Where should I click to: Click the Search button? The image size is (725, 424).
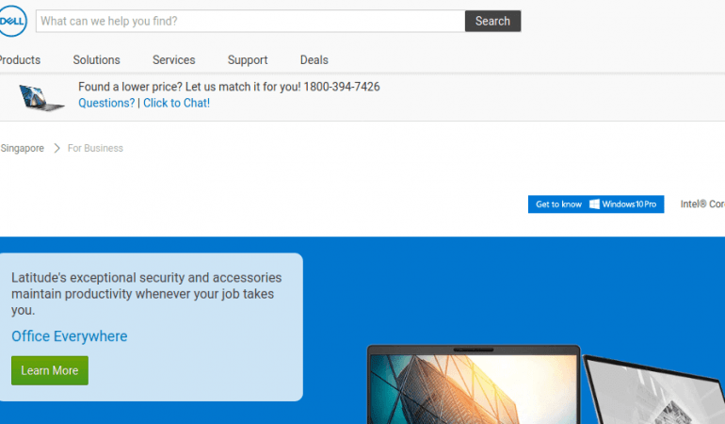click(x=492, y=22)
